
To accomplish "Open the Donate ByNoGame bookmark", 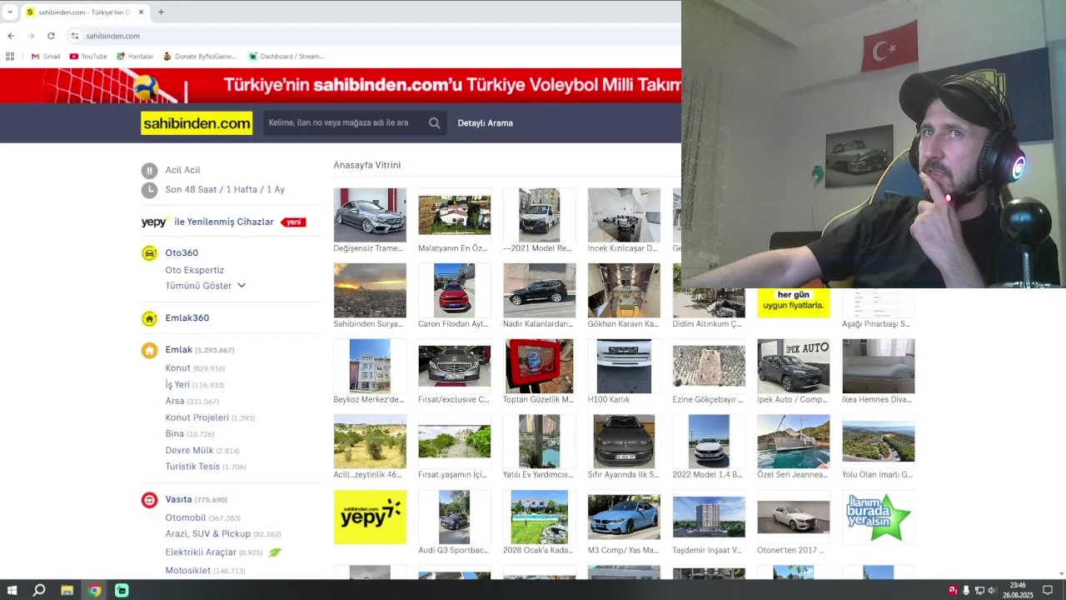I will [200, 57].
